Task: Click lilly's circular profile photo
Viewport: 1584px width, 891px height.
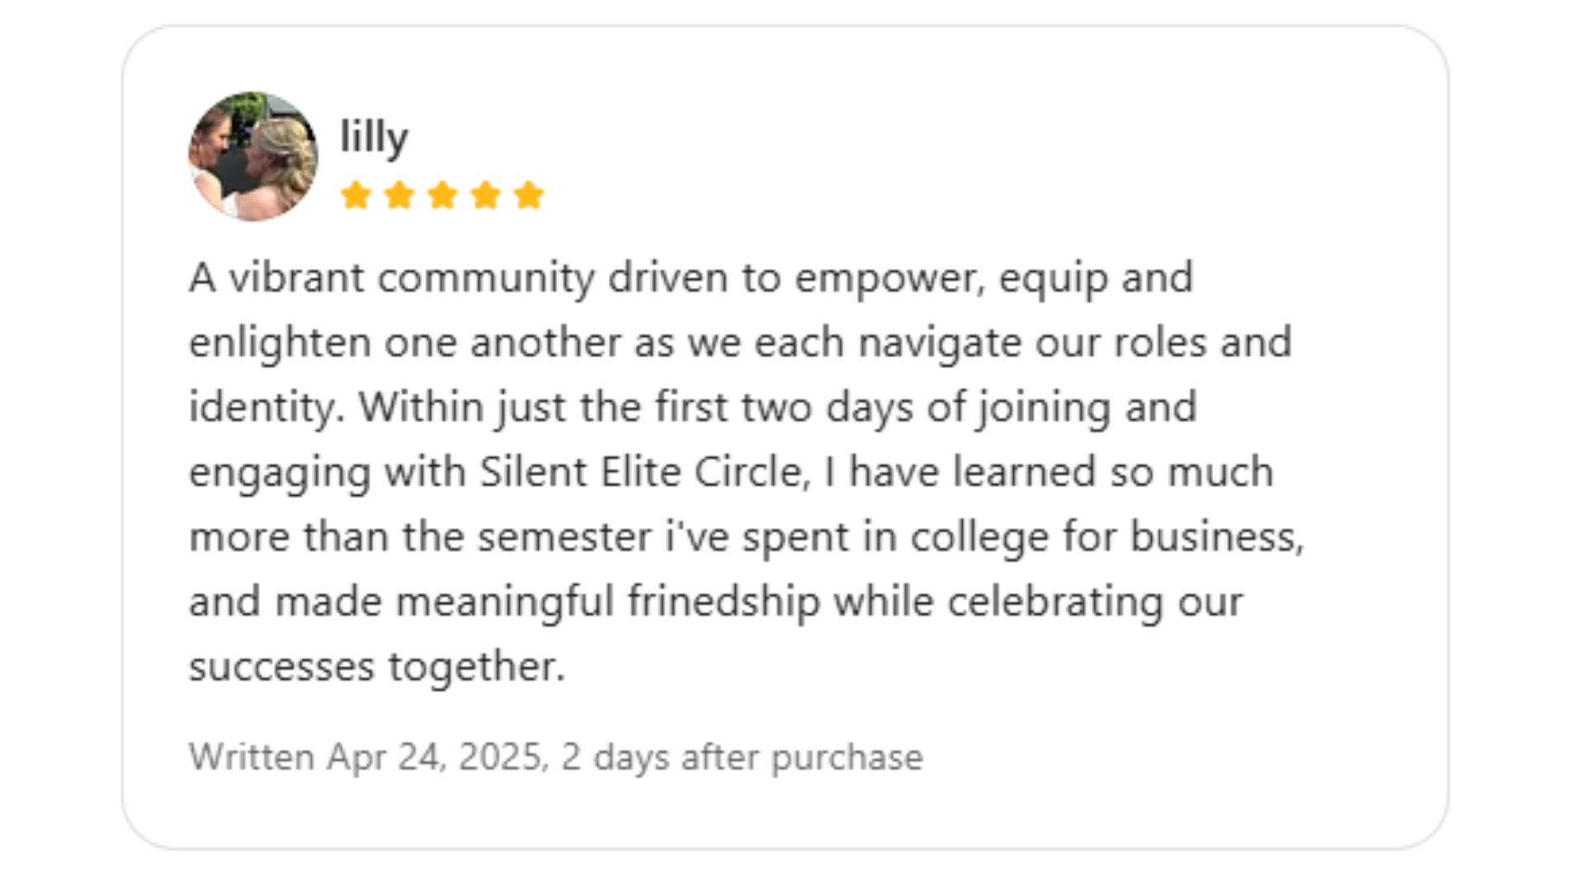Action: [x=253, y=157]
